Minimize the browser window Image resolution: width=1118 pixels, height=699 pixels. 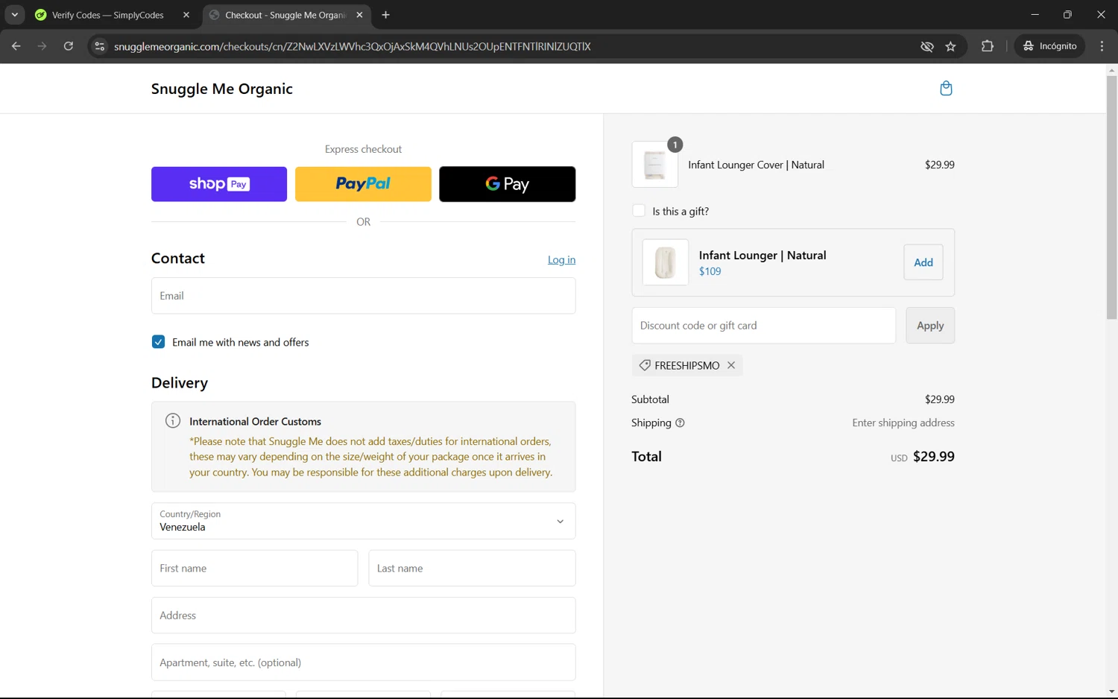pyautogui.click(x=1035, y=15)
